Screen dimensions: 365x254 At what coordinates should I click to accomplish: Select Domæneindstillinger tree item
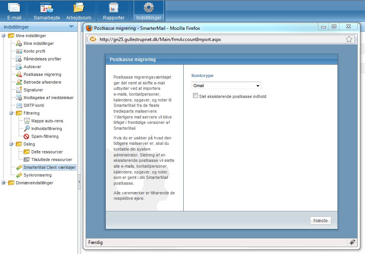34,183
